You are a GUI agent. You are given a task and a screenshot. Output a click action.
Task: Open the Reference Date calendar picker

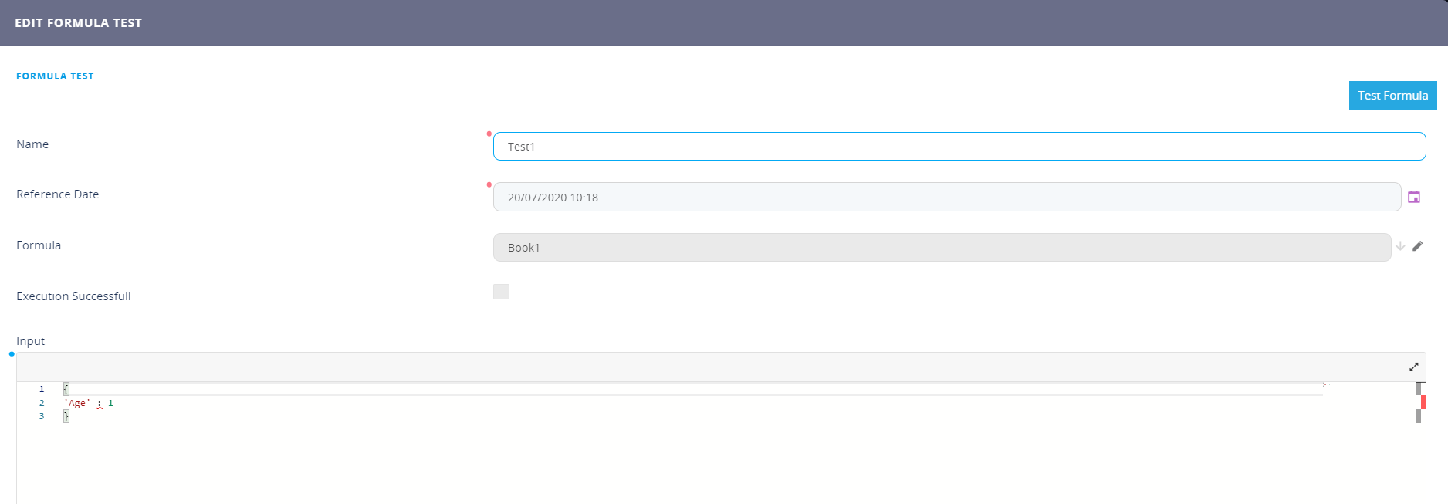tap(1413, 198)
